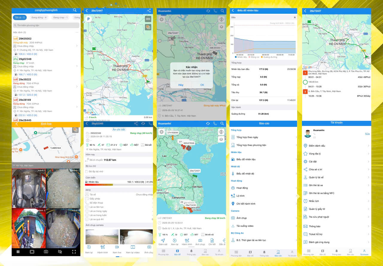Toggle Động cơ series in fuel chart legend

[254, 57]
